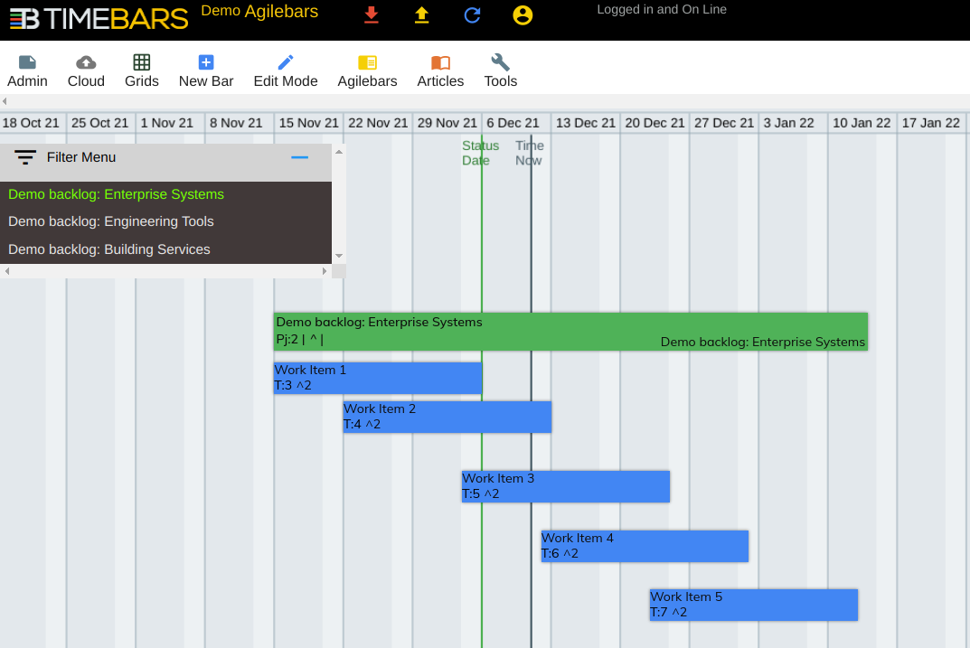Open the Tools wrench menu

[x=500, y=70]
